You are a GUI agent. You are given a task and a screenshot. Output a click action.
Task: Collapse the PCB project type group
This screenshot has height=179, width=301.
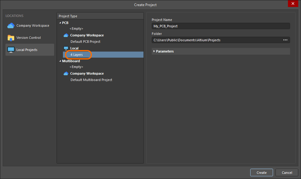(x=60, y=23)
